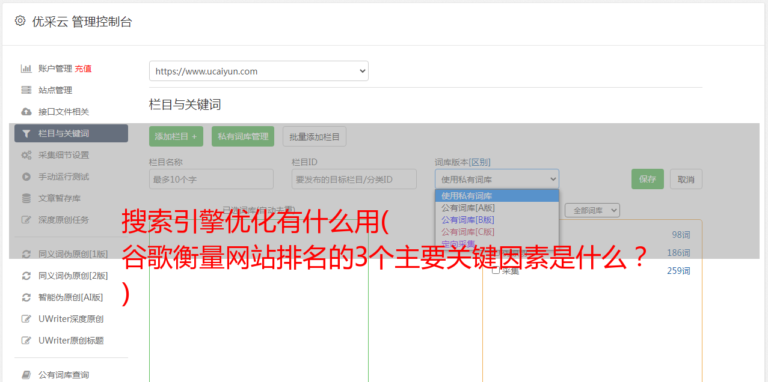Open 同义词伪原创[1版] refresh icon

[26, 254]
